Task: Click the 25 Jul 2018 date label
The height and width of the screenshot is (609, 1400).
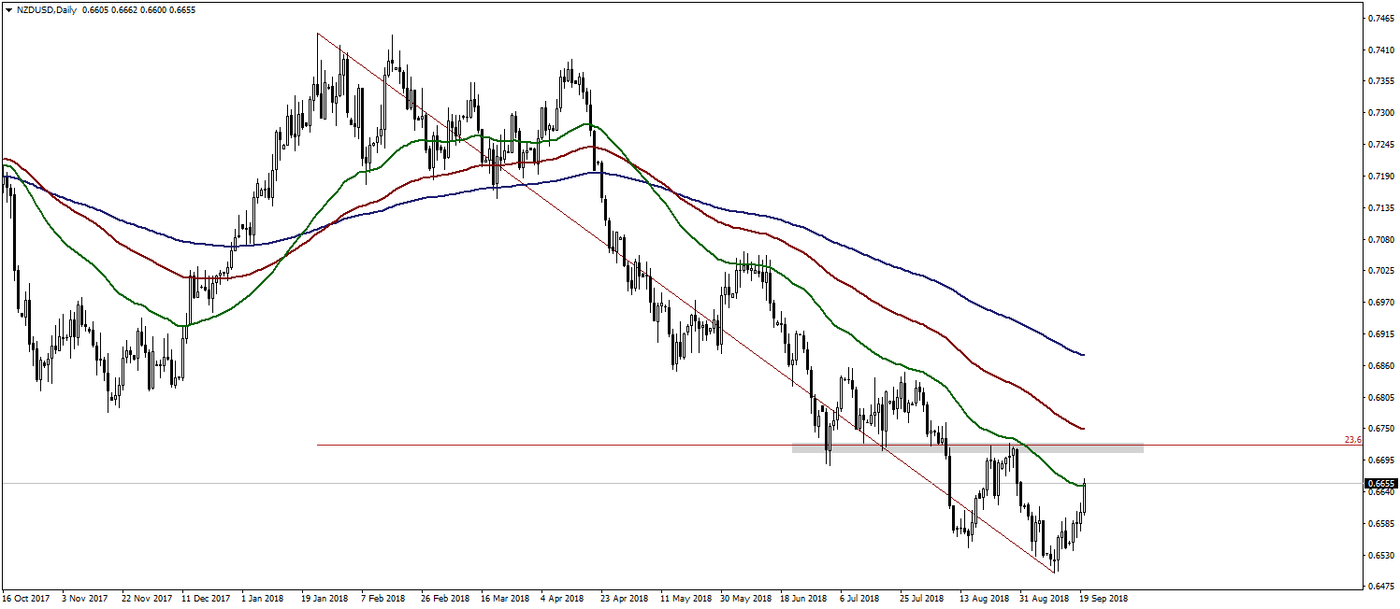Action: [920, 599]
